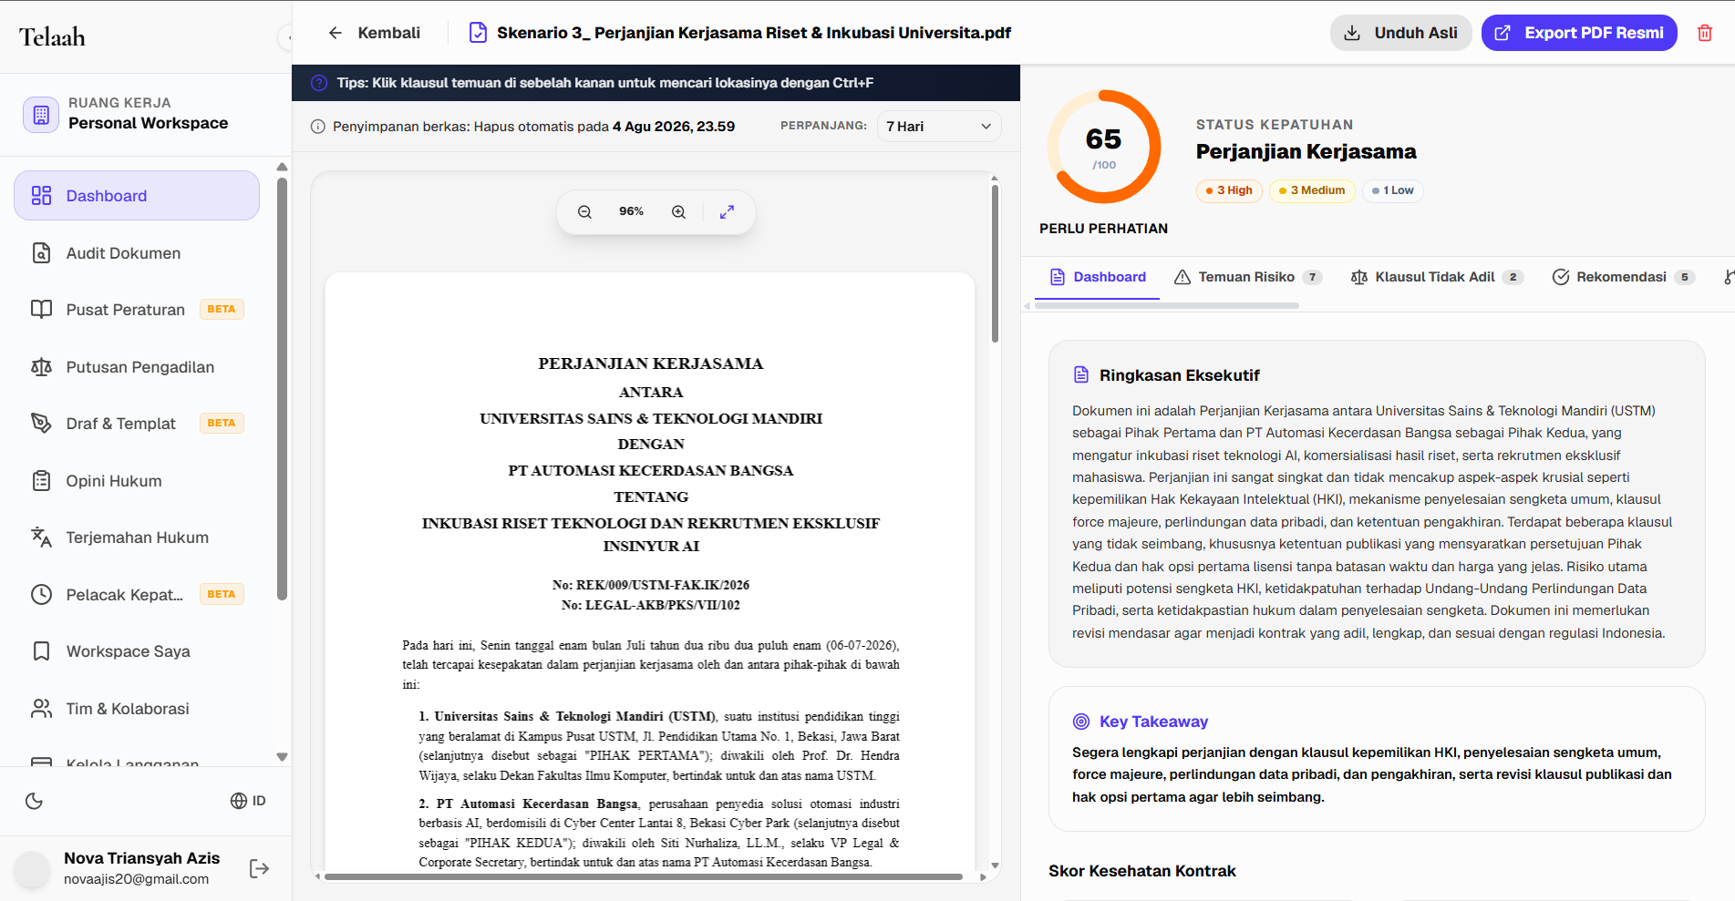Click the 65/100 compliance score gauge
This screenshot has height=901, width=1735.
coord(1103,147)
